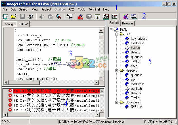
Task: Click the Find magnifier toolbar icon
Action: point(70,16)
